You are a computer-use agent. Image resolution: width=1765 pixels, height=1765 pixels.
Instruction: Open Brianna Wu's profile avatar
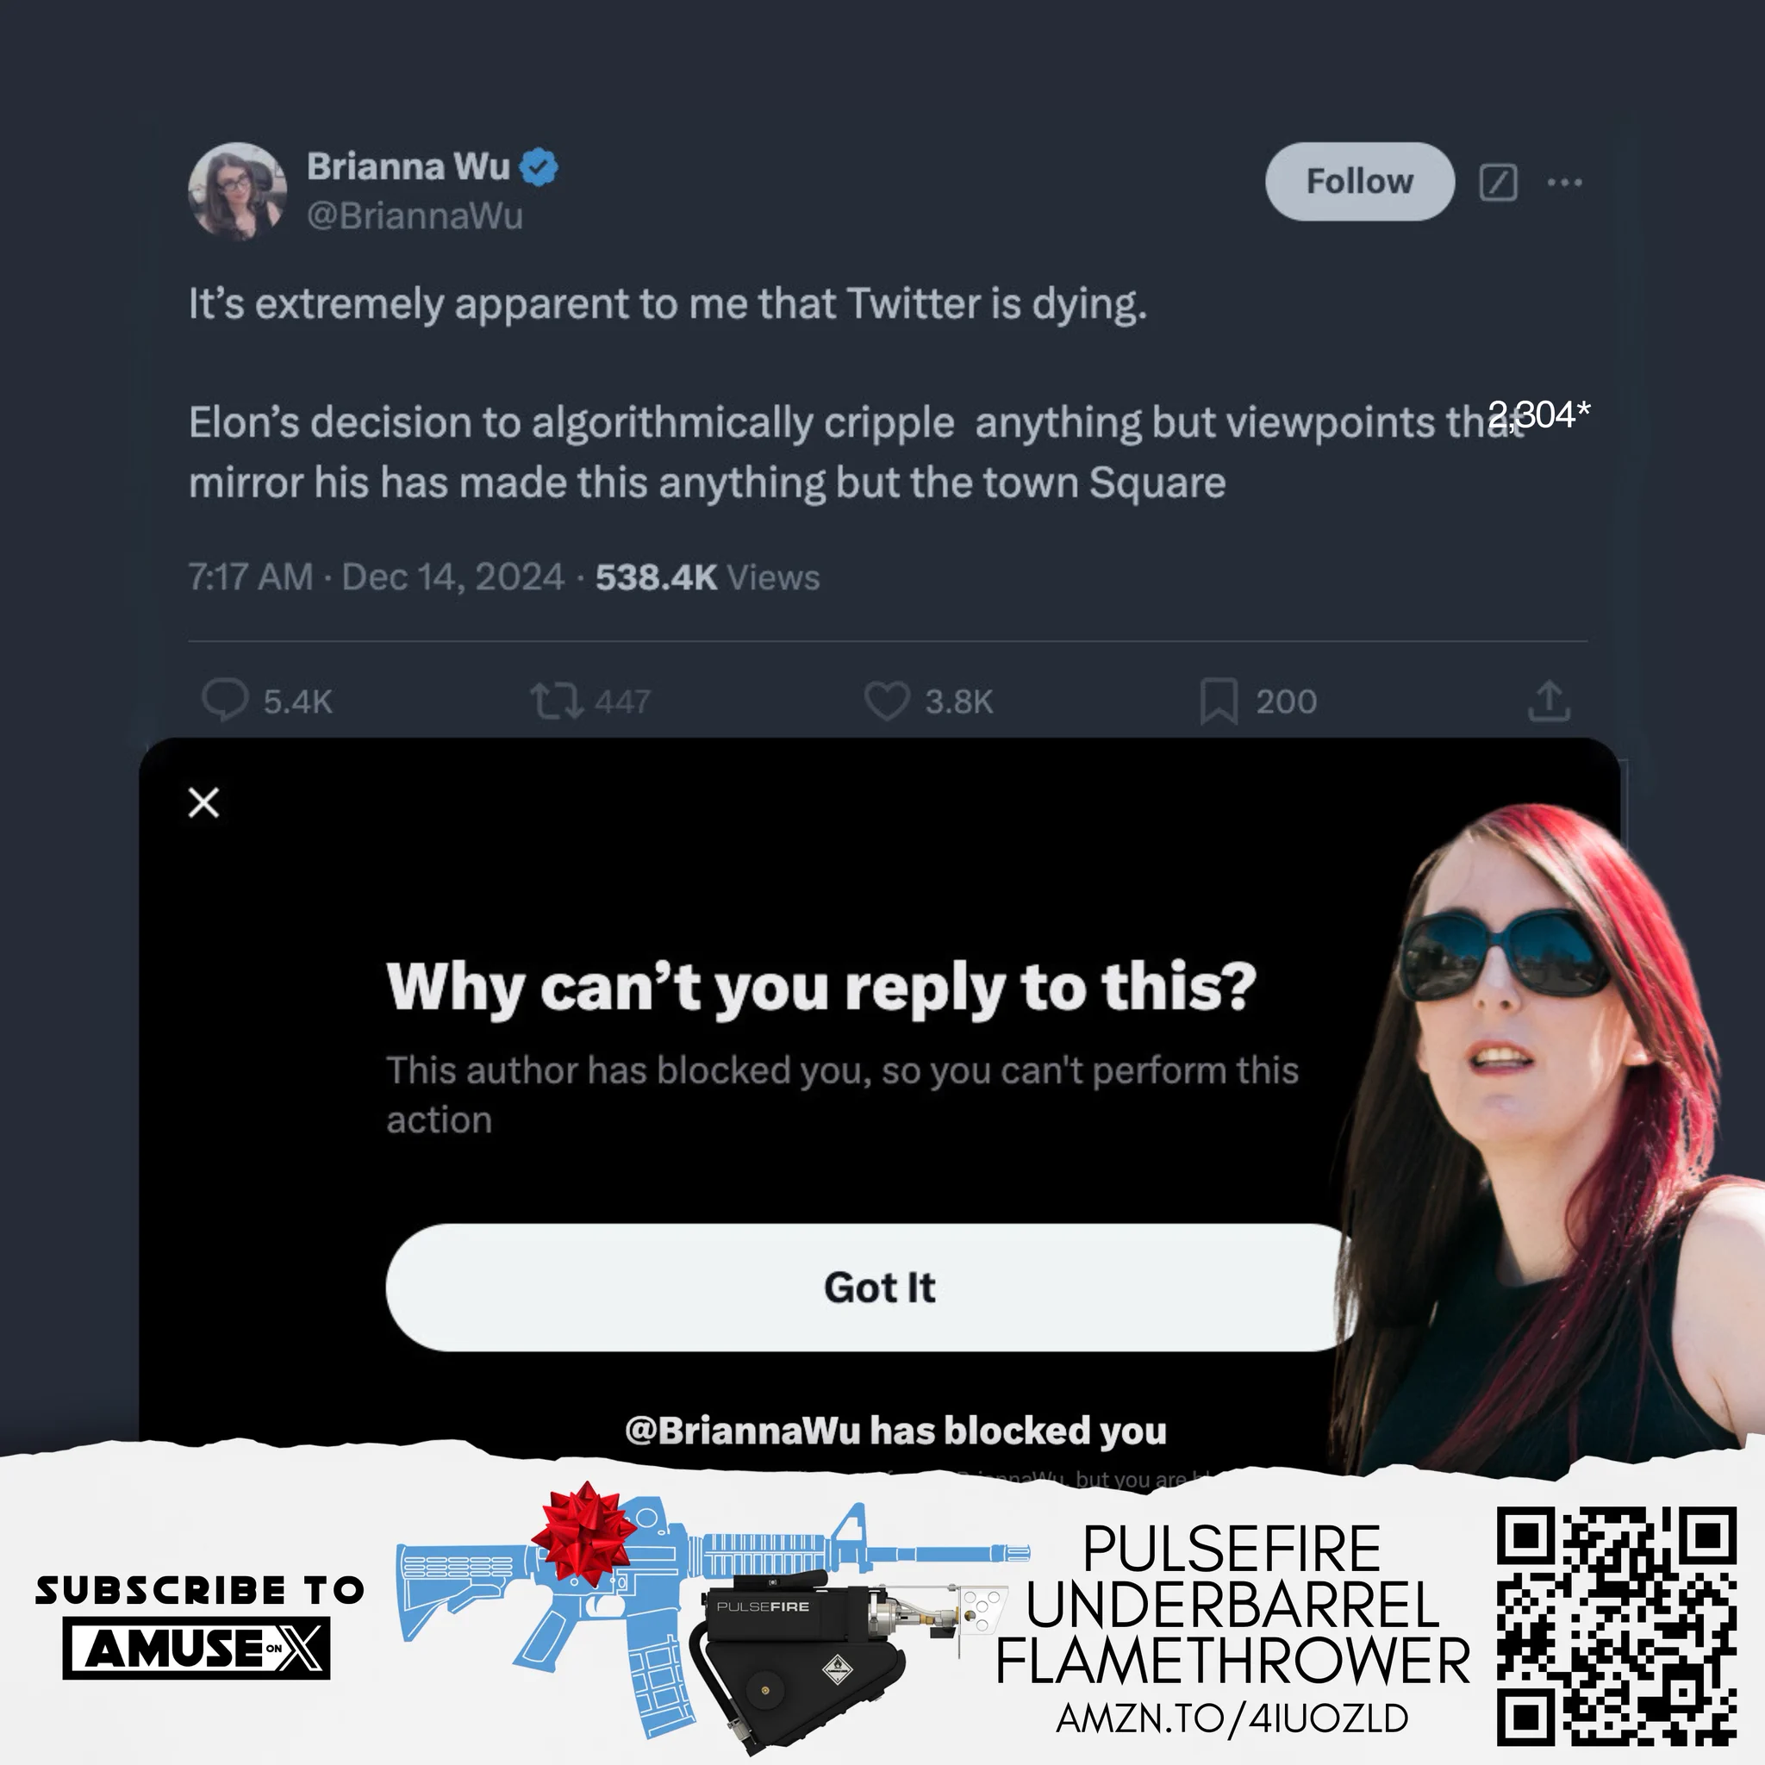pos(238,191)
